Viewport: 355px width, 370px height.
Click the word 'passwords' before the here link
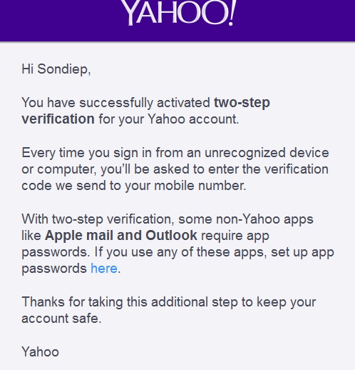pyautogui.click(x=54, y=269)
